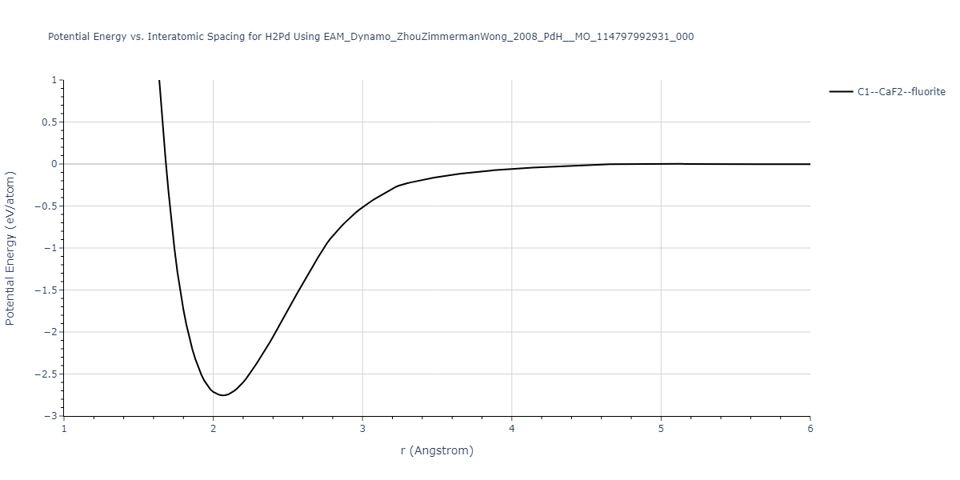The width and height of the screenshot is (960, 480).
Task: Click y-axis tick label −0.5
Action: [x=46, y=206]
